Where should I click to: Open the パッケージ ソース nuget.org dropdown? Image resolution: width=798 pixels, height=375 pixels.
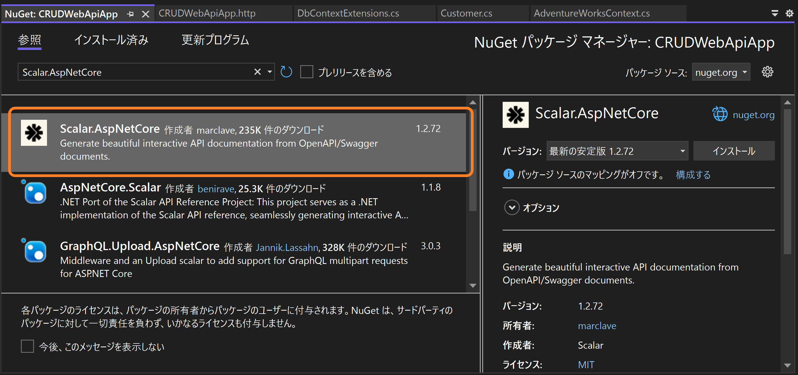pyautogui.click(x=721, y=72)
